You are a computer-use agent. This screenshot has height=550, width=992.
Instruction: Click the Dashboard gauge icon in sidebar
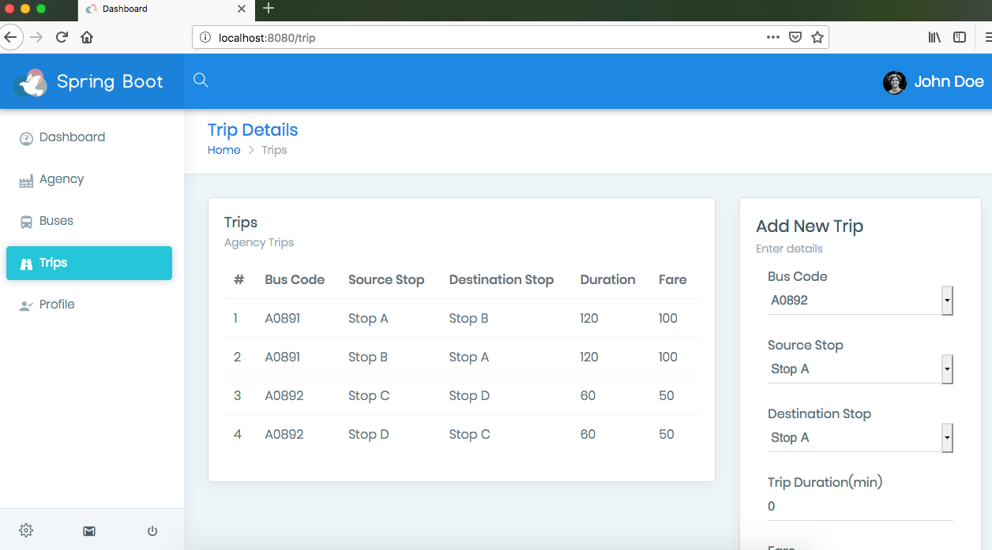coord(26,138)
